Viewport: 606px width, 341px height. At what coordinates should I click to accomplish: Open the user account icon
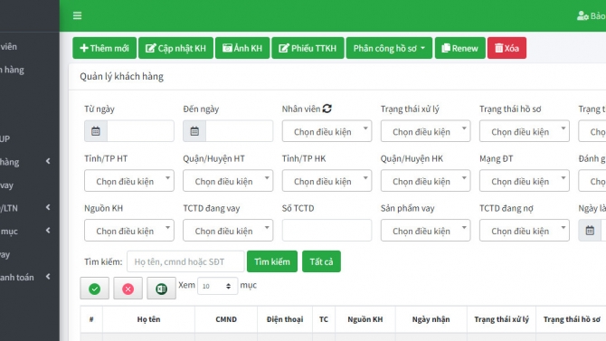click(582, 16)
